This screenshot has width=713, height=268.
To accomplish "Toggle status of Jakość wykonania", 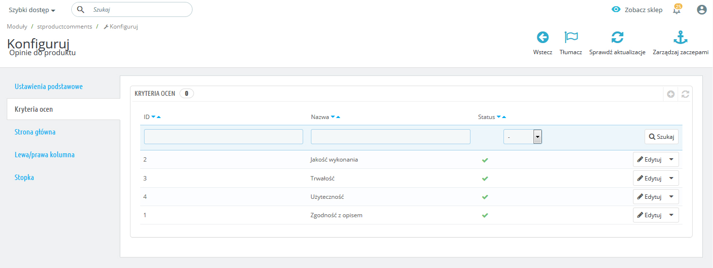I will tap(485, 160).
